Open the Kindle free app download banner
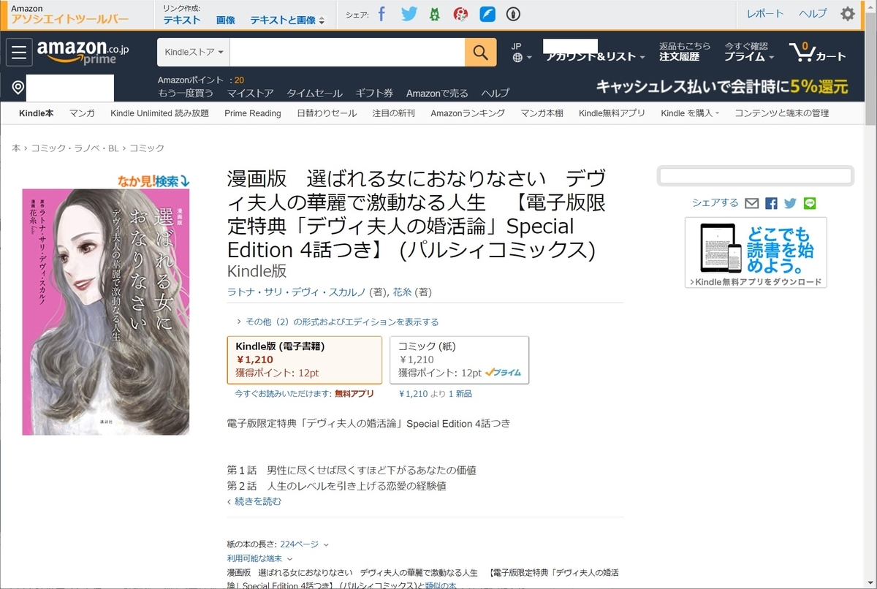The image size is (877, 589). point(756,252)
